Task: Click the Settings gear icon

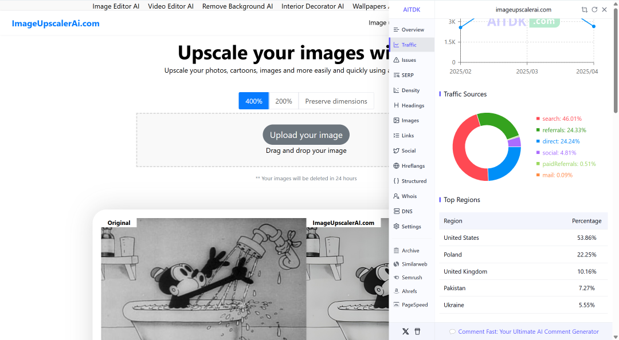Action: coord(397,227)
